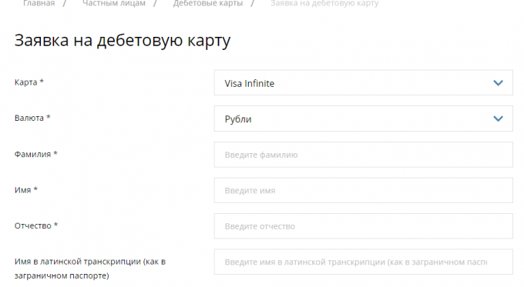Click the Отчество * field label

(36, 225)
